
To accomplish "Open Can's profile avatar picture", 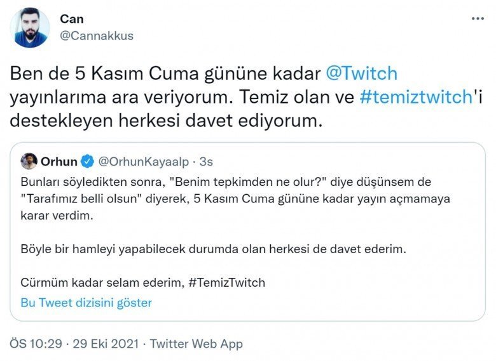I will 29,27.
